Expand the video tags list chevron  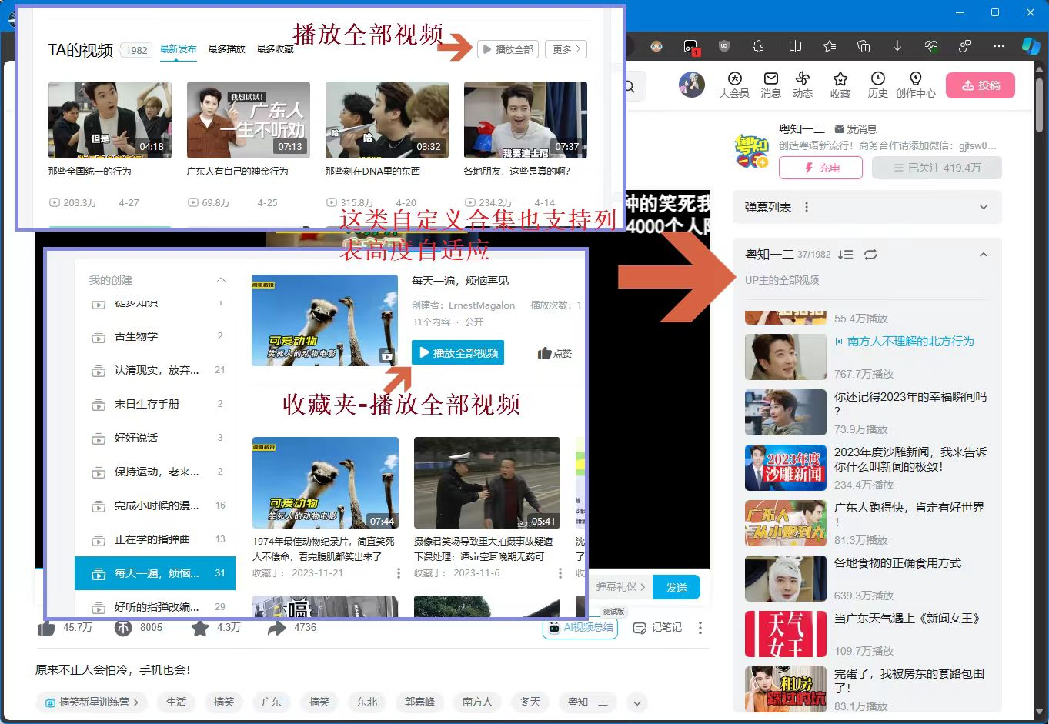(636, 702)
